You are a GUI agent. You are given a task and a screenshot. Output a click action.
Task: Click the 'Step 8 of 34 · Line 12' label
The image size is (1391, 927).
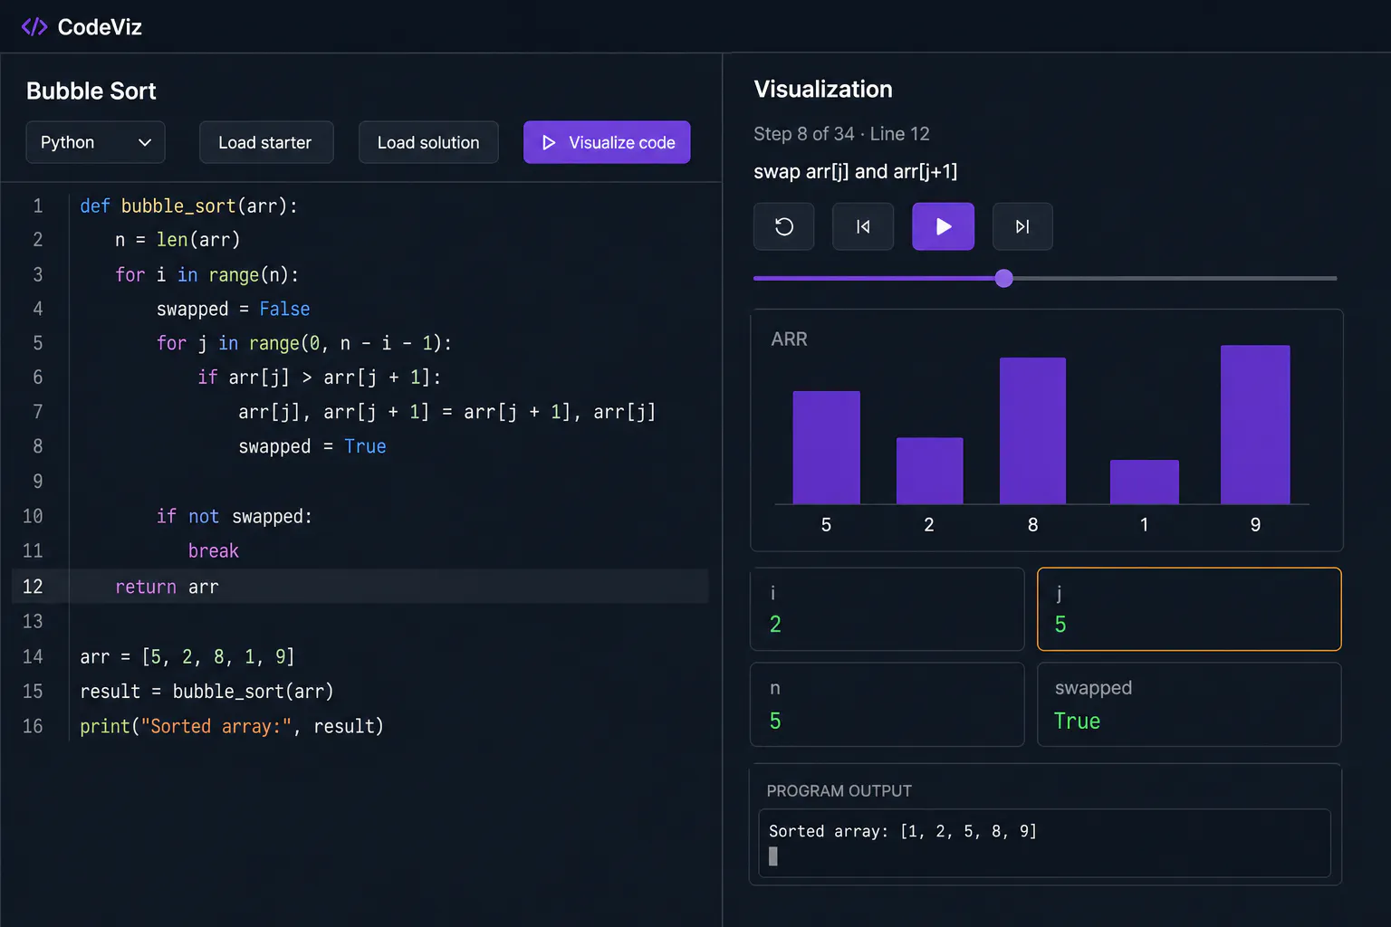tap(841, 134)
